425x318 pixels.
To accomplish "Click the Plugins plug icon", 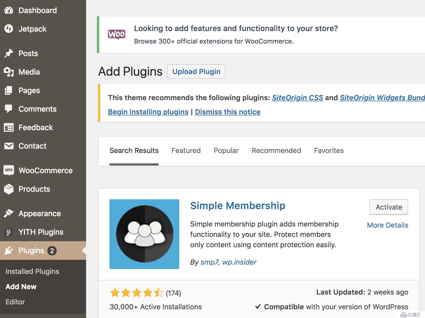I will click(9, 250).
